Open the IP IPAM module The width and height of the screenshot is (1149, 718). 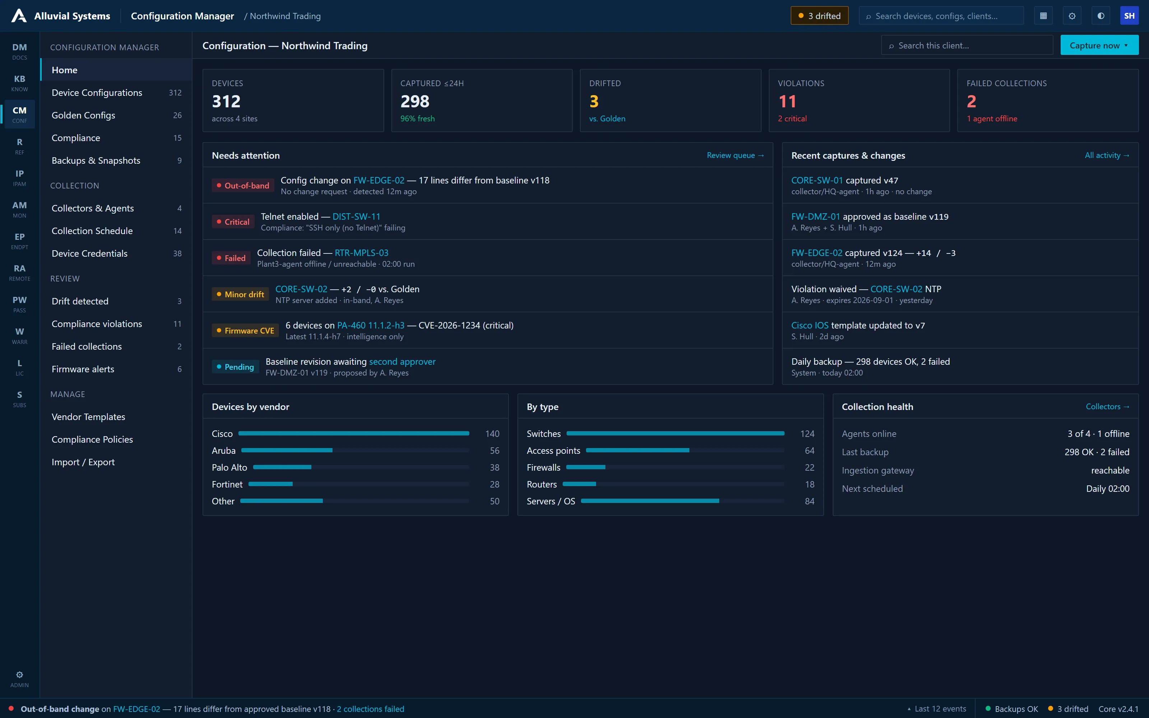19,178
